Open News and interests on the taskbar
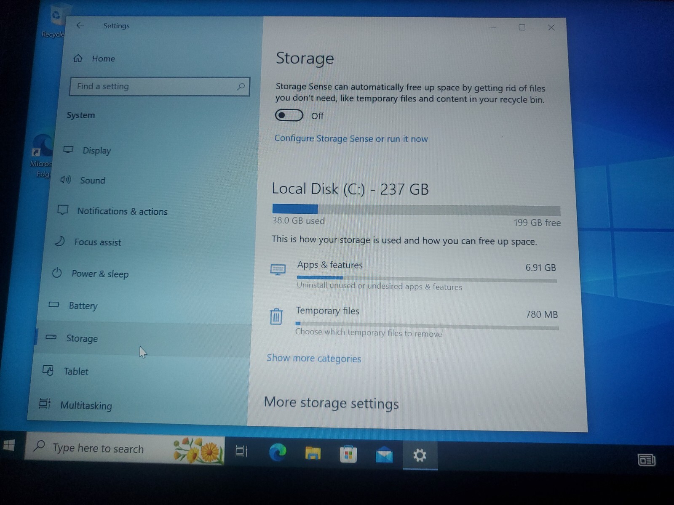 pyautogui.click(x=646, y=460)
